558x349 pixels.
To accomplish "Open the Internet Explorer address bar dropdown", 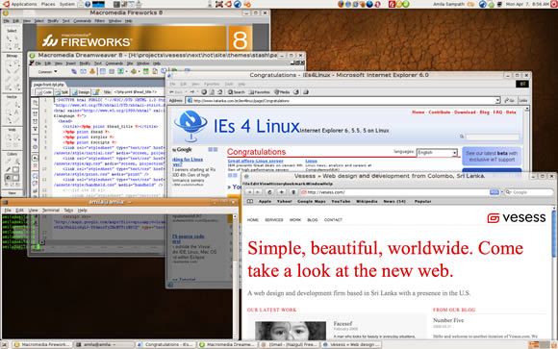I will [x=497, y=101].
